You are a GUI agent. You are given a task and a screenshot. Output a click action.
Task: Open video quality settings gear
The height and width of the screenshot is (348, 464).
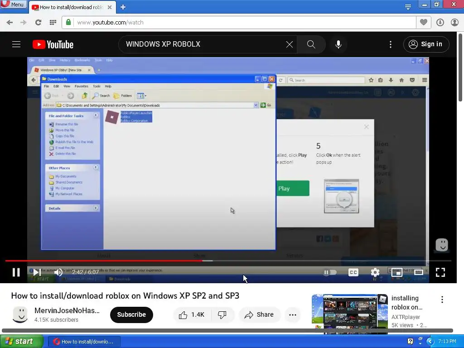click(x=375, y=272)
